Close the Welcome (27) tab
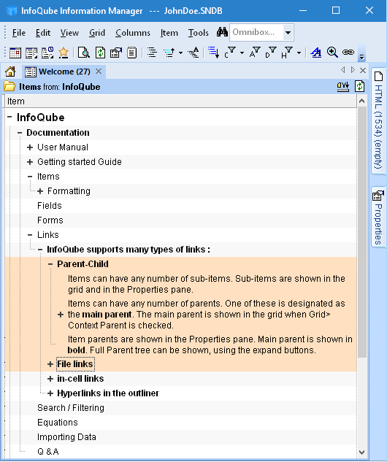 [99, 72]
